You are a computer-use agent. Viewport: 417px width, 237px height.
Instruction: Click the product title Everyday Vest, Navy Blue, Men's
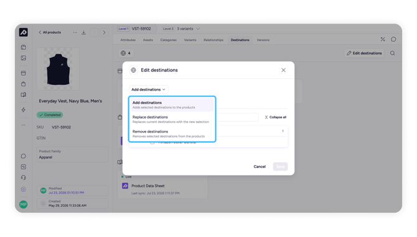70,101
